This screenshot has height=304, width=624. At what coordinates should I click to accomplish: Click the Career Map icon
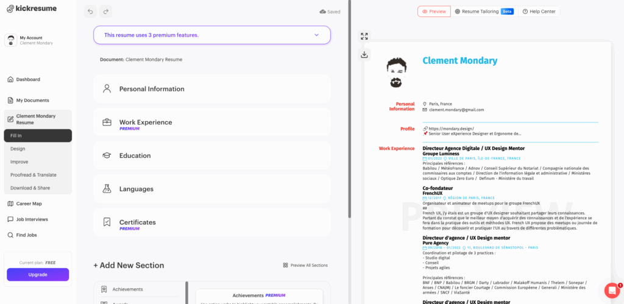(x=10, y=203)
